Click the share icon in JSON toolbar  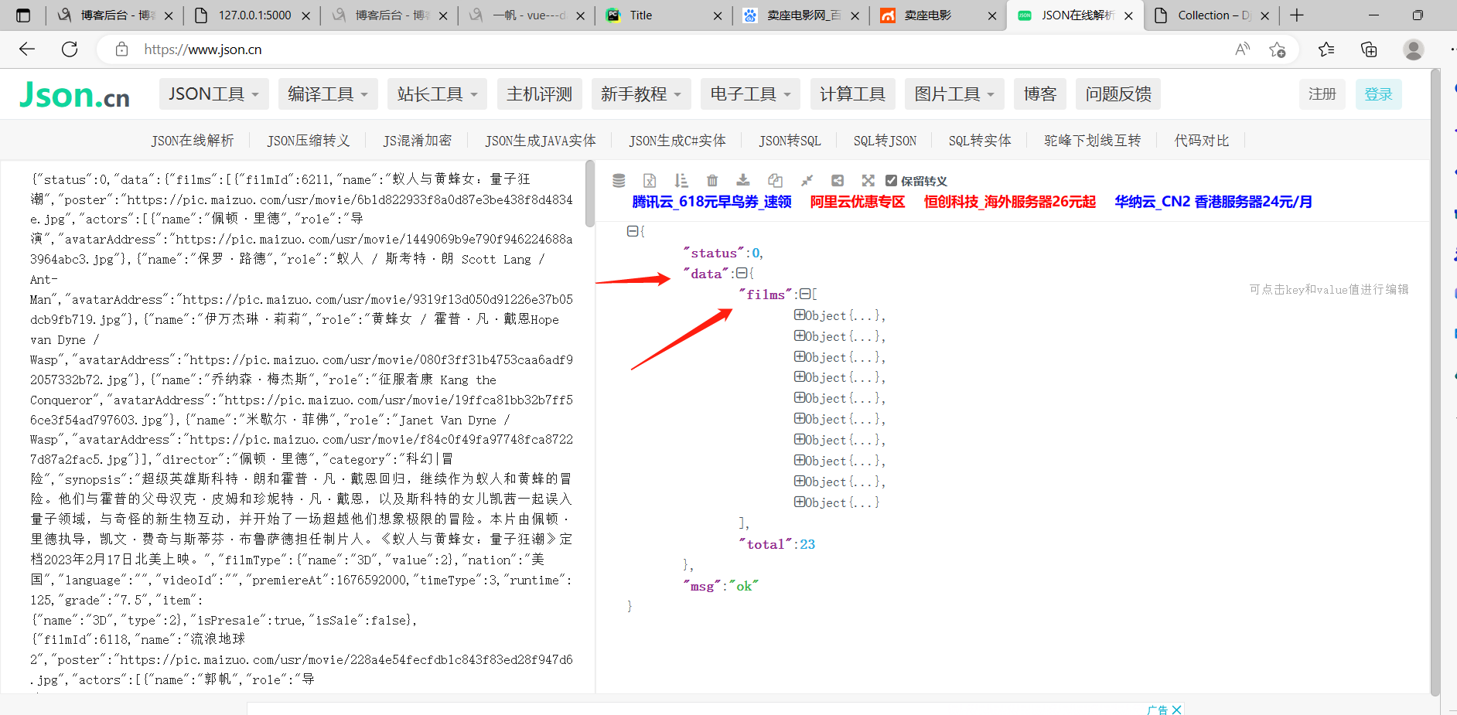tap(838, 180)
